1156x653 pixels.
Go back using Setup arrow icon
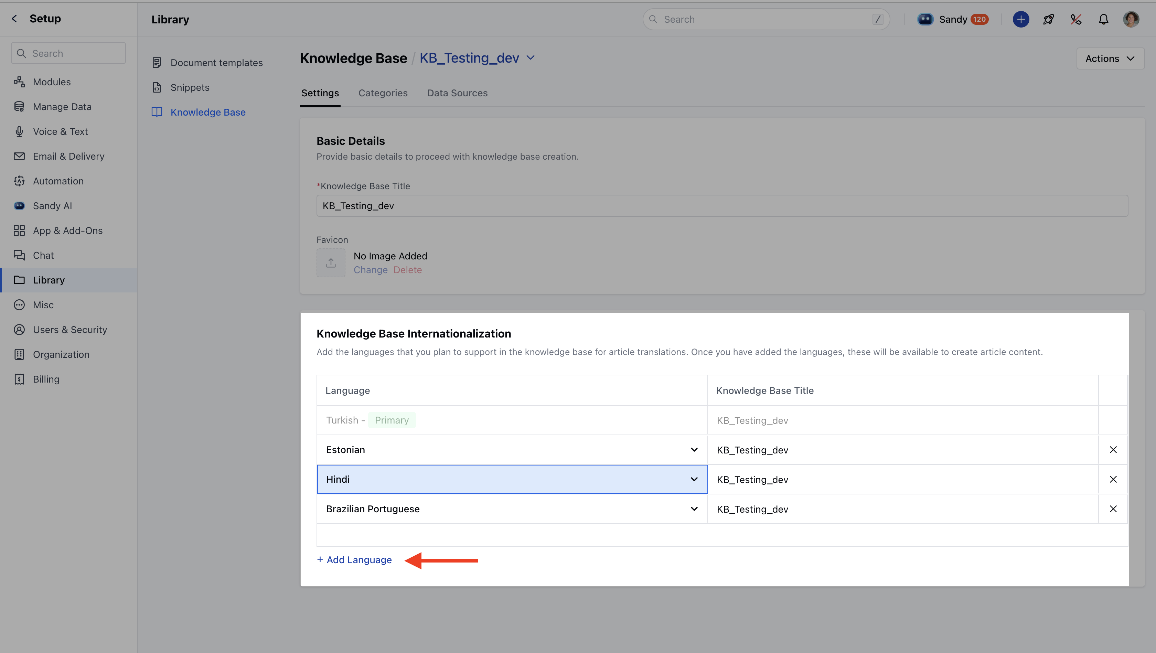click(14, 18)
